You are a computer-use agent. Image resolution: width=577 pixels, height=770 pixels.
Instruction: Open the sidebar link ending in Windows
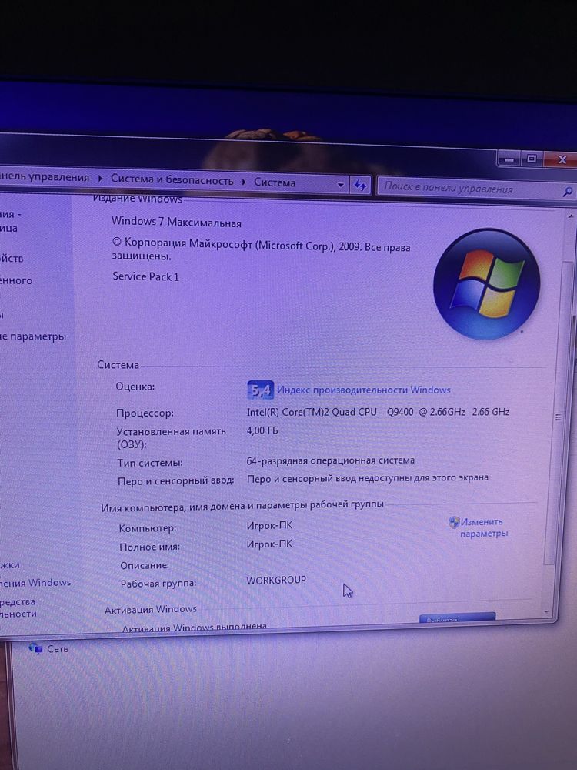tap(35, 583)
